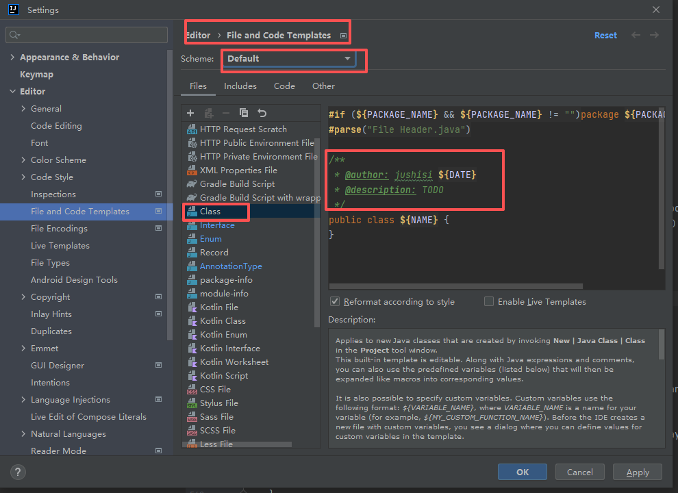Screen dimensions: 678x493
Task: Open File Types settings
Action: [x=50, y=262]
